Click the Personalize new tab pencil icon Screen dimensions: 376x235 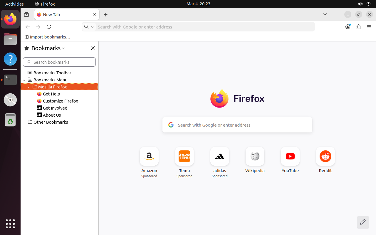pos(363,222)
